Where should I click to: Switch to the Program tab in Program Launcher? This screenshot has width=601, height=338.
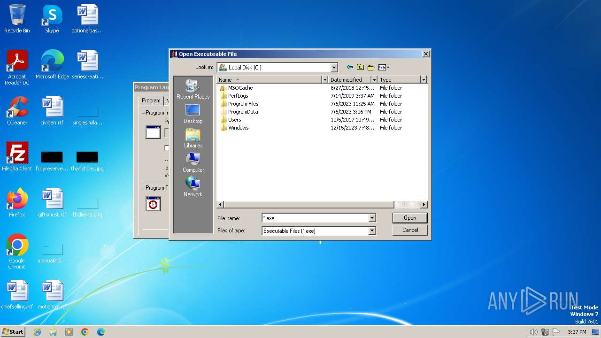click(151, 100)
